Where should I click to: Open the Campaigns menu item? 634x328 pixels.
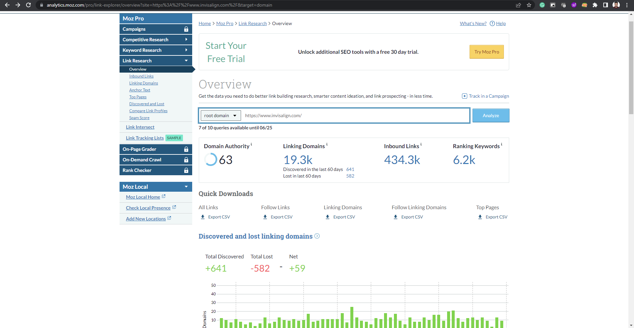(x=156, y=29)
